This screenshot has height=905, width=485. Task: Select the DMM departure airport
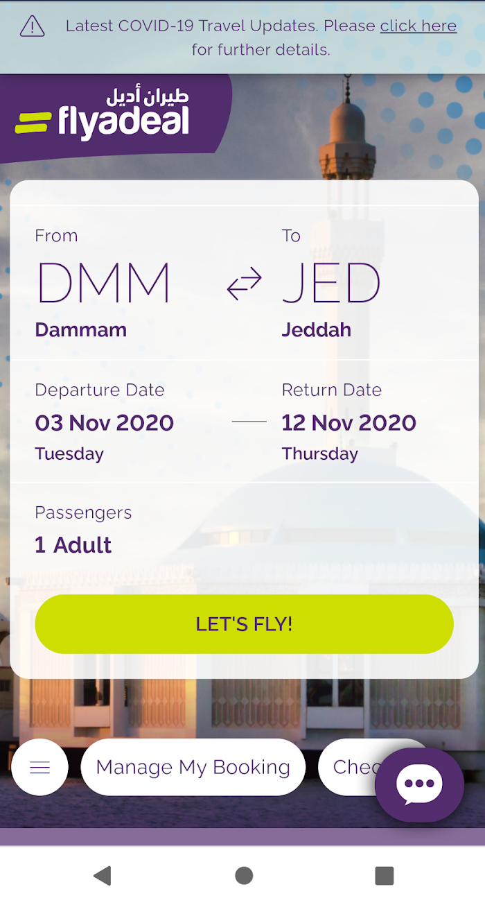coord(104,283)
